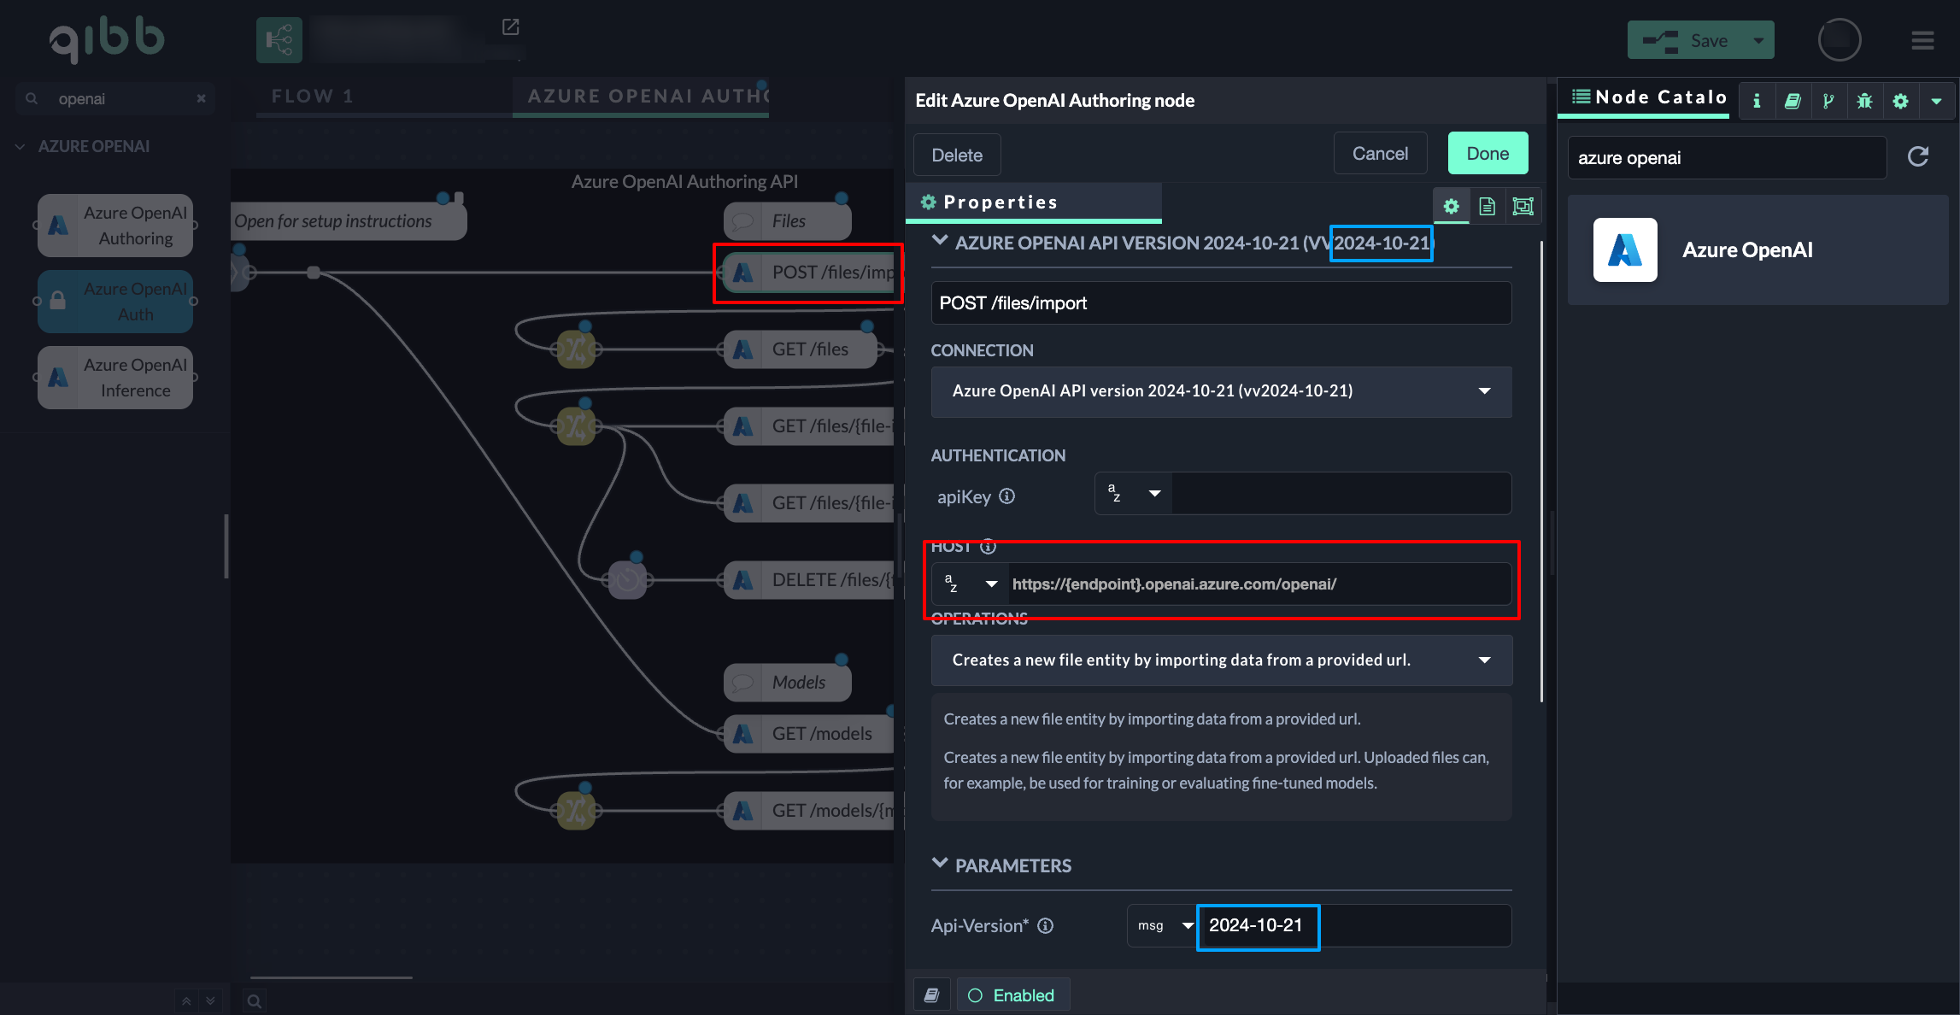Switch to the FLOW 1 tab

tap(312, 96)
